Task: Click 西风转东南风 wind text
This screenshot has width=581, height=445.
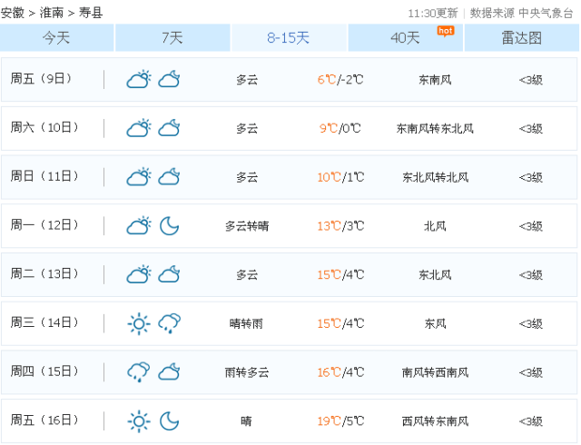Action: click(x=436, y=421)
